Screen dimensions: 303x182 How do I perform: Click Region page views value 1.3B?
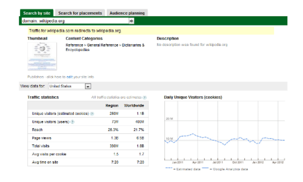click(115, 138)
